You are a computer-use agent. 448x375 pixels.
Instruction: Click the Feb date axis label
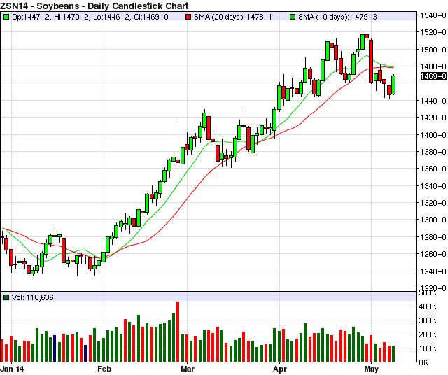pos(104,369)
